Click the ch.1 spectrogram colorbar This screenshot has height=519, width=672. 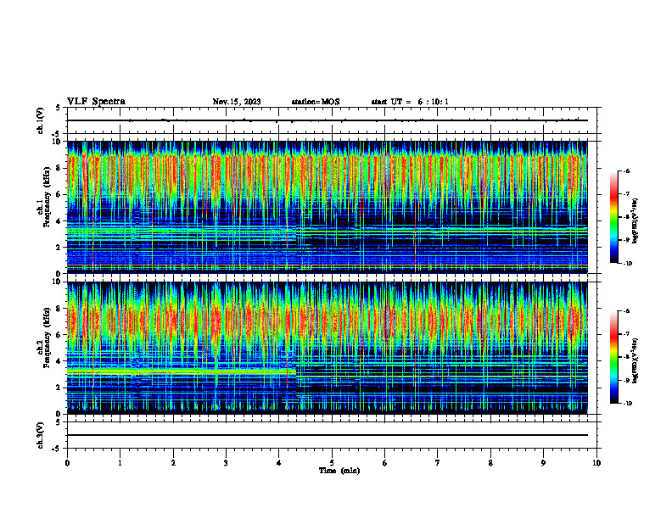tap(614, 217)
